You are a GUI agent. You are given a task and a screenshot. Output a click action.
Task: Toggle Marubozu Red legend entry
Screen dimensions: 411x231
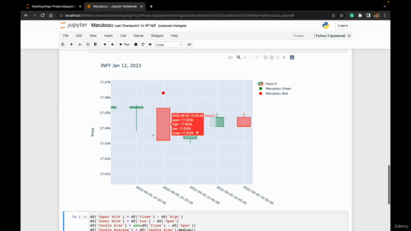click(273, 94)
